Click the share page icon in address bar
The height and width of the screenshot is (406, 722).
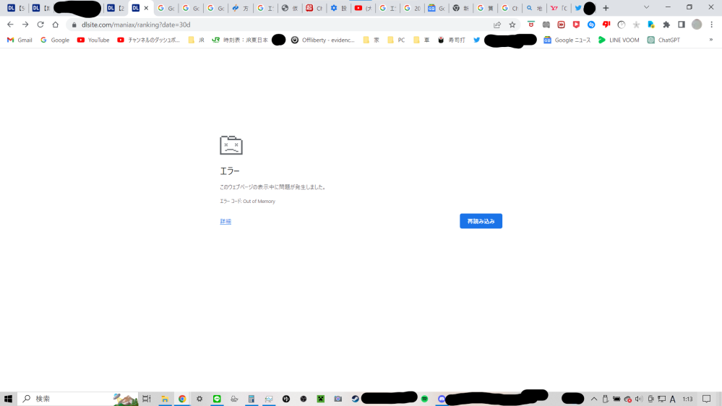click(497, 25)
